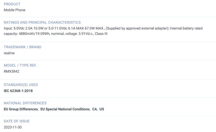Select the issue date 2023-11-30

[x=13, y=127]
